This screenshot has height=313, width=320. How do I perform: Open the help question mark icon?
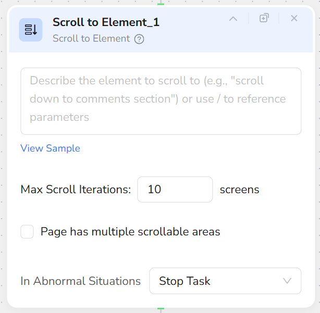click(139, 39)
